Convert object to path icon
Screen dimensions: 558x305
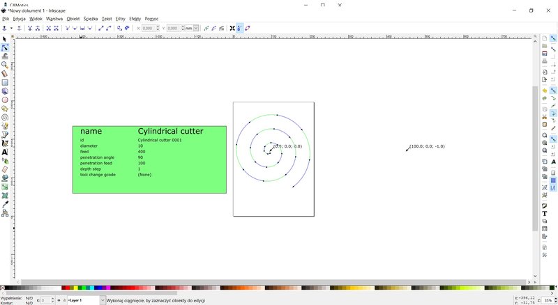[x=119, y=28]
